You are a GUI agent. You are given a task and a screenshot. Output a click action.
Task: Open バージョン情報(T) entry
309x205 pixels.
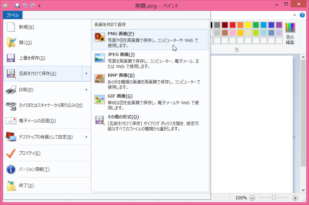pyautogui.click(x=47, y=169)
